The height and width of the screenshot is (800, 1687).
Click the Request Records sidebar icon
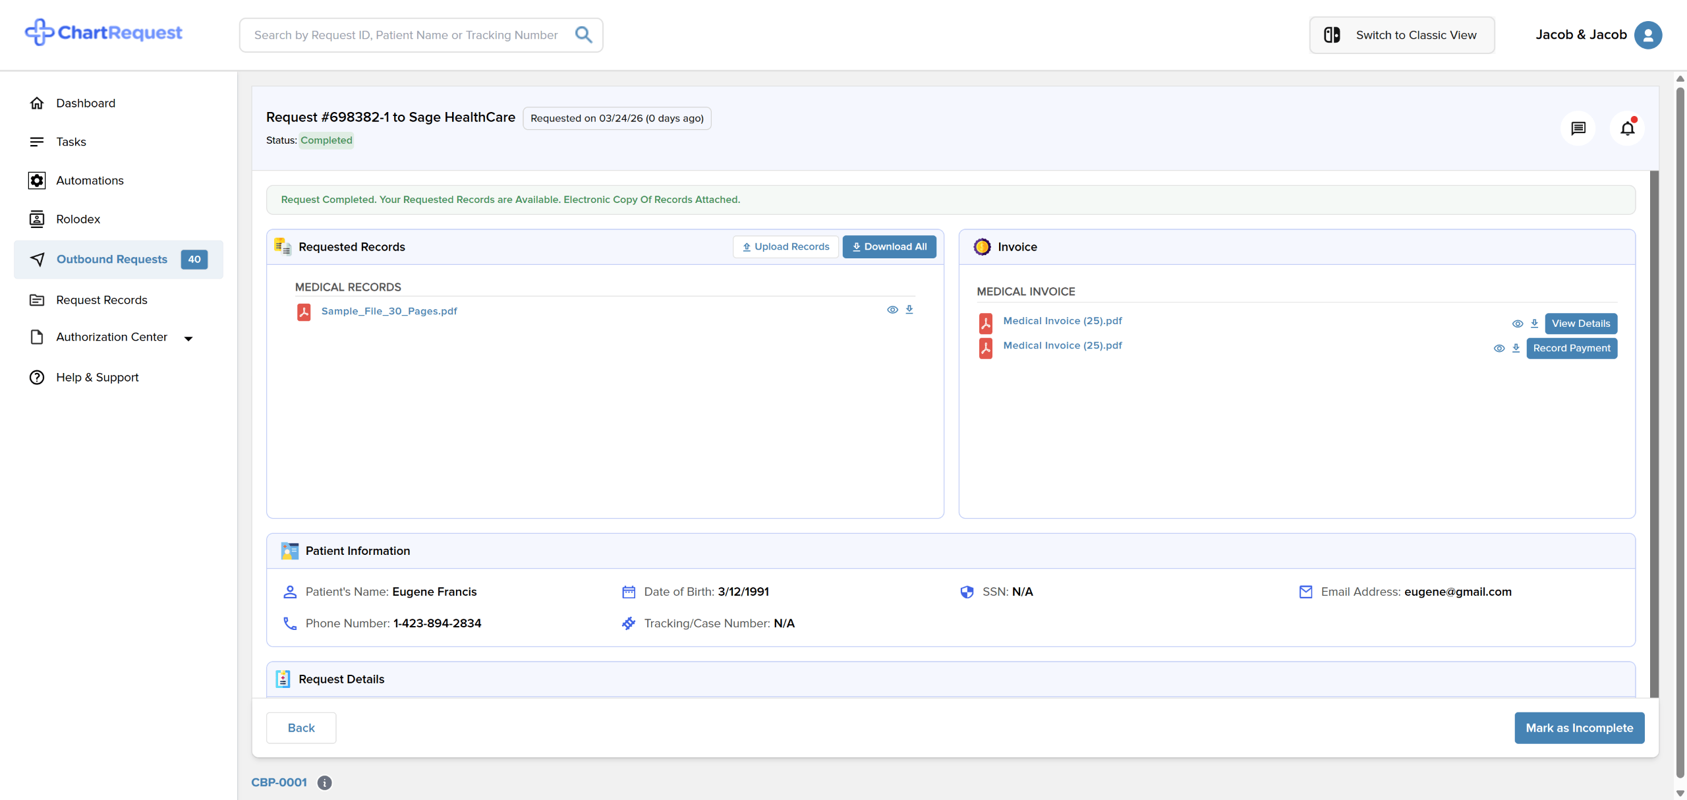tap(37, 300)
